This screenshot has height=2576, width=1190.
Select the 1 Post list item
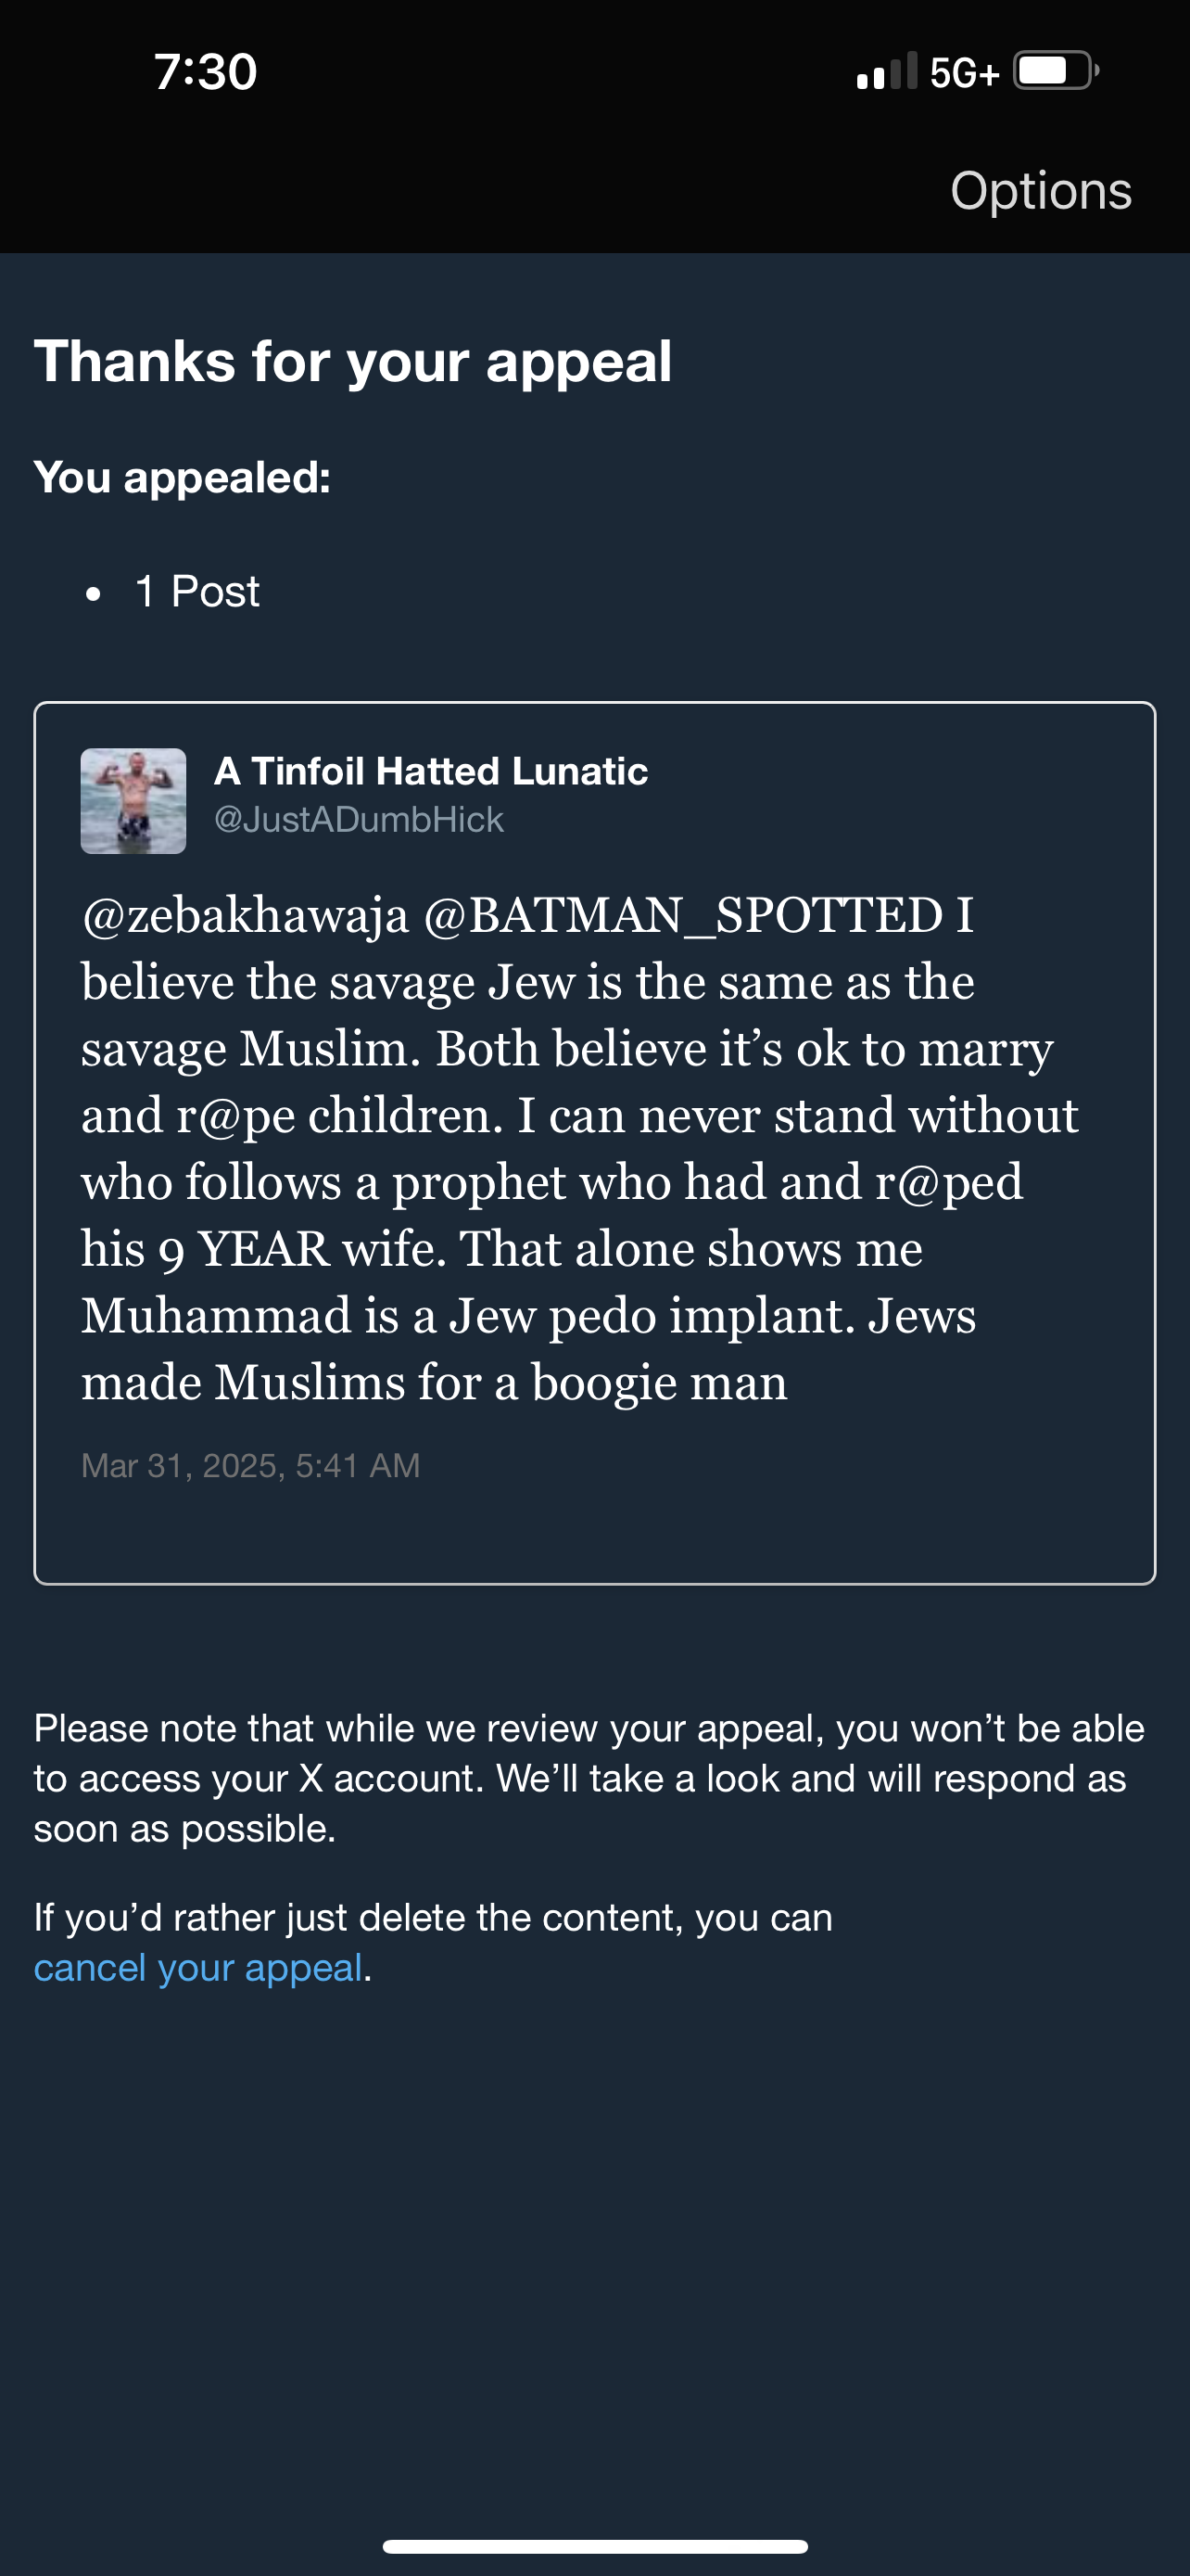click(x=196, y=592)
